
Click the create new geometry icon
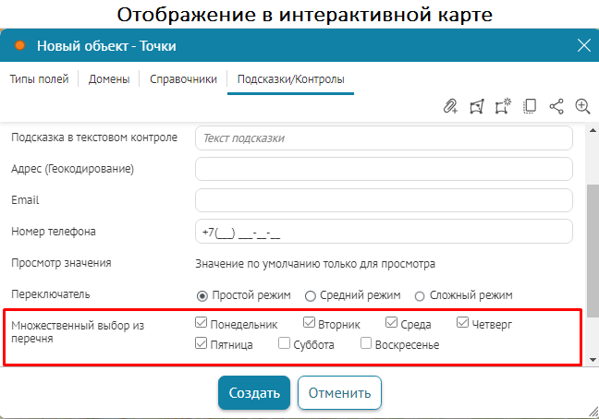pos(503,106)
